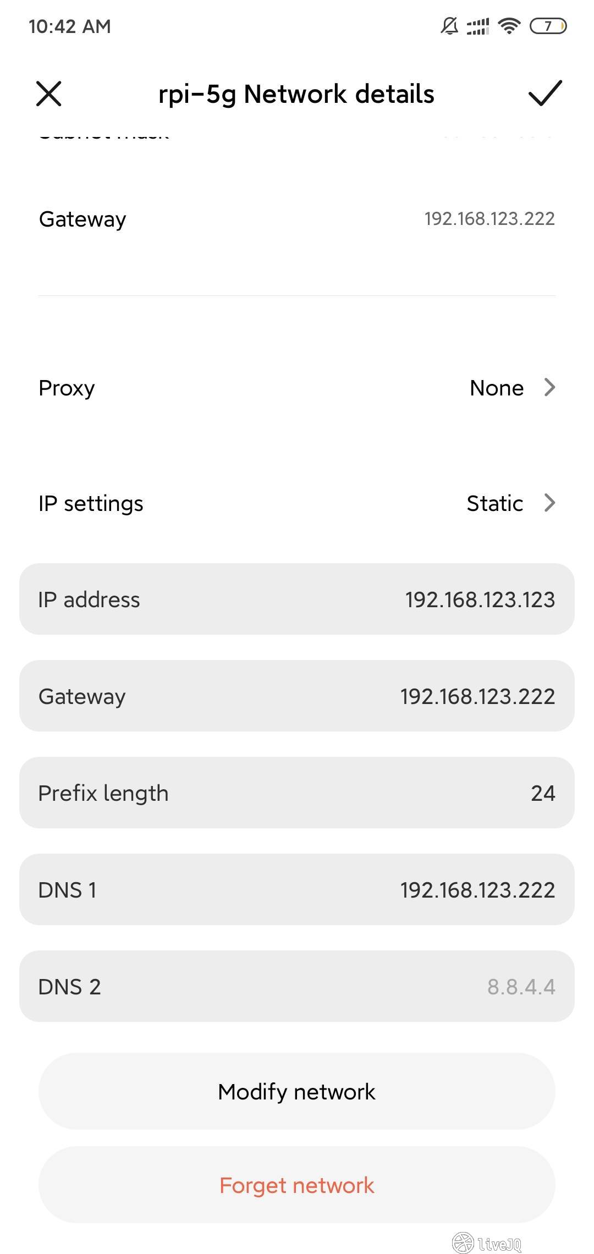Image resolution: width=594 pixels, height=1254 pixels.
Task: Open the Proxy chevron arrow
Action: pos(549,388)
